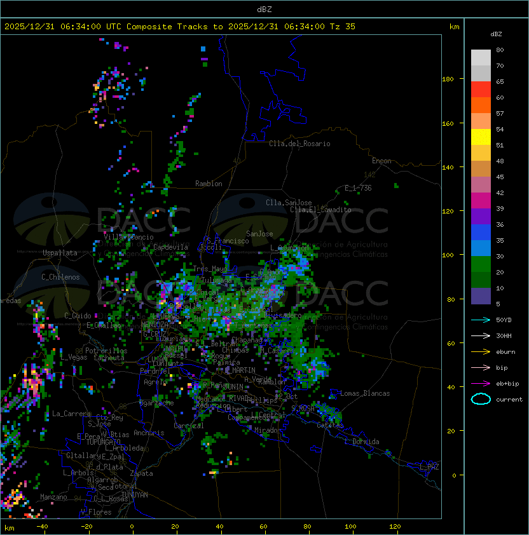Click the 120 km mark on horizontal axis
Viewport: 529px width, 535px height.
click(395, 527)
